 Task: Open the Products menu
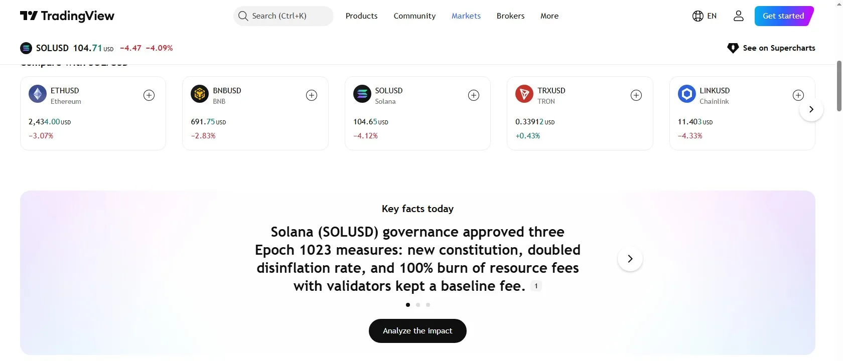[x=361, y=16]
